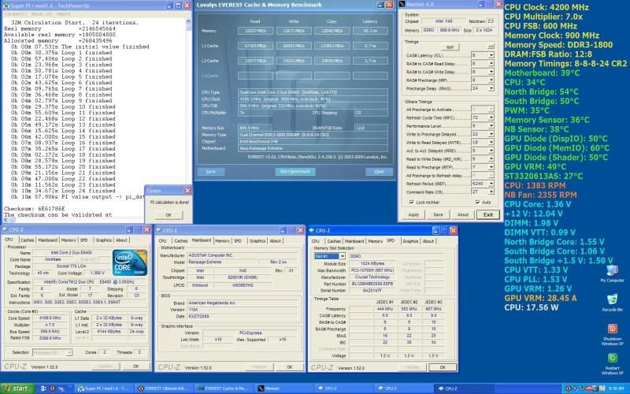The width and height of the screenshot is (630, 394).
Task: Open the Recycle Bin desktop icon
Action: click(612, 303)
